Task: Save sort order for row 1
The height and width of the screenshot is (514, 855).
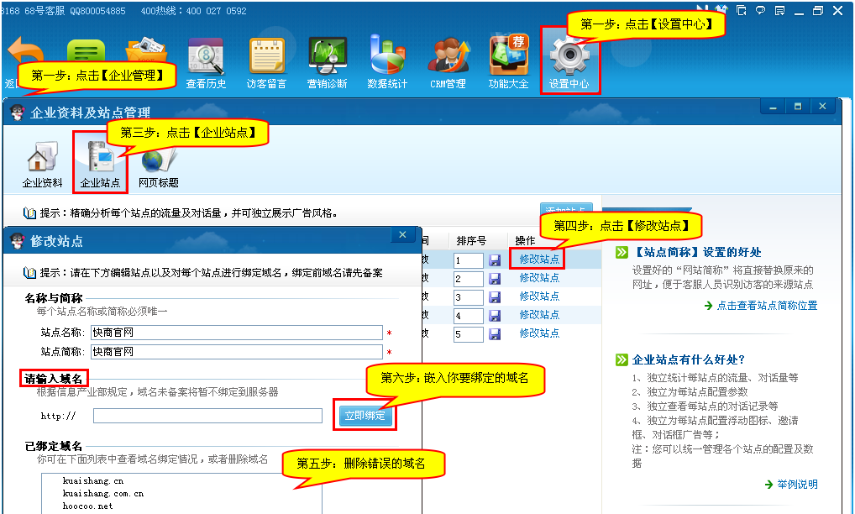Action: pyautogui.click(x=495, y=260)
